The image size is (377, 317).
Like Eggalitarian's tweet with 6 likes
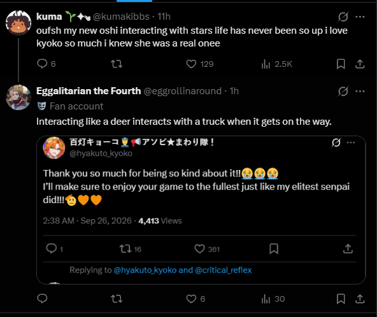pyautogui.click(x=192, y=299)
